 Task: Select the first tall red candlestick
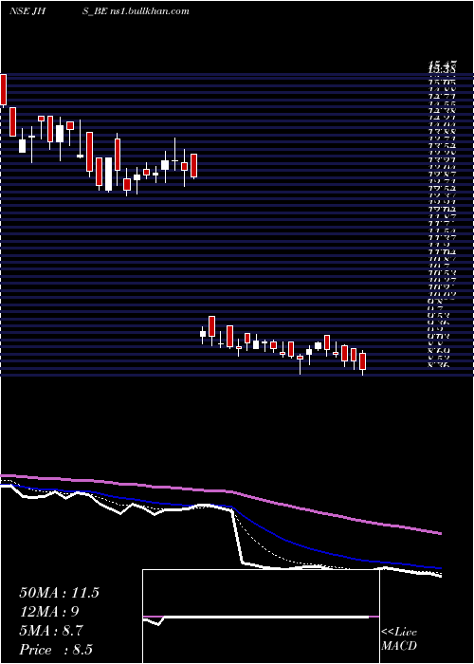pyautogui.click(x=4, y=90)
